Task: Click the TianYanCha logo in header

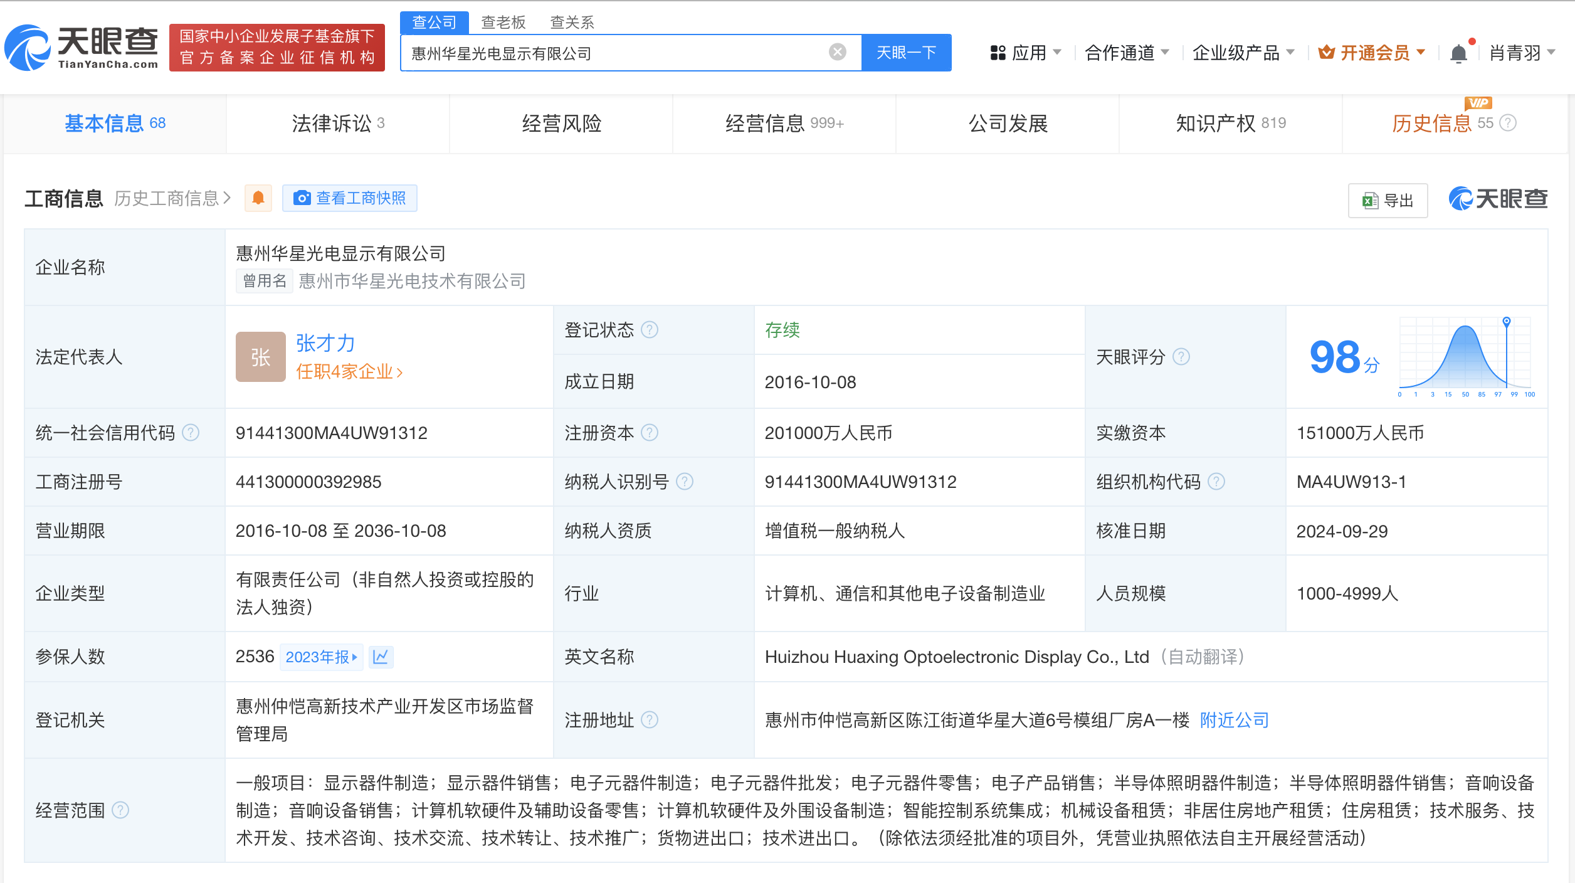Action: tap(82, 48)
